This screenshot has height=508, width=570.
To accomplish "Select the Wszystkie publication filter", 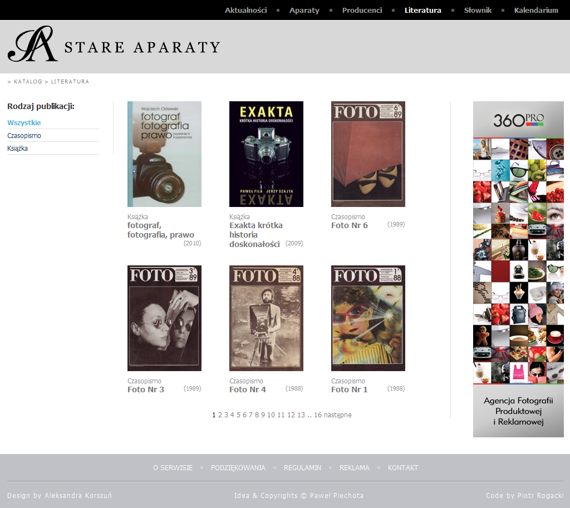I will pos(24,122).
